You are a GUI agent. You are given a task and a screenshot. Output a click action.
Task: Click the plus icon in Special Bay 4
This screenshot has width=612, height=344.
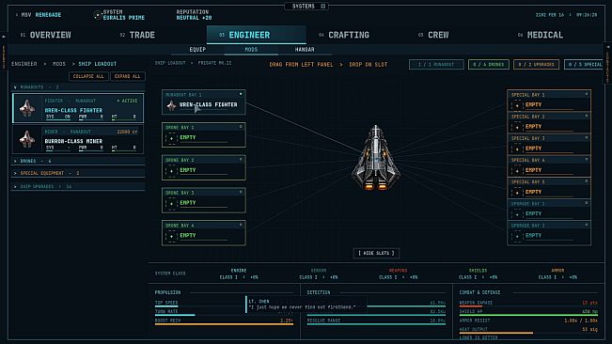pos(517,171)
